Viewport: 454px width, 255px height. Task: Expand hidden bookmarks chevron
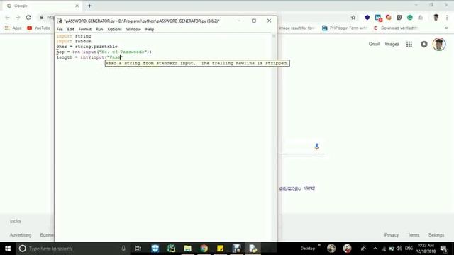pyautogui.click(x=446, y=28)
